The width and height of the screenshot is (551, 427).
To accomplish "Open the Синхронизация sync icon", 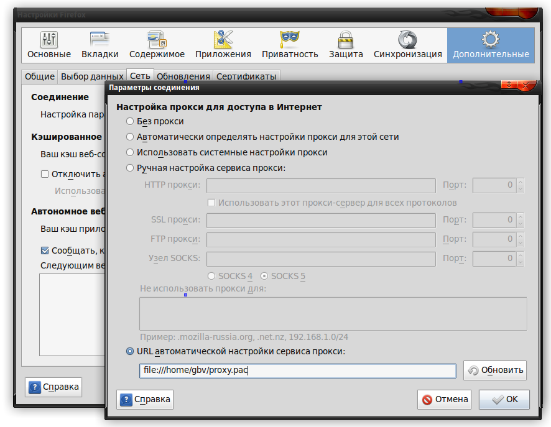I will (x=407, y=40).
